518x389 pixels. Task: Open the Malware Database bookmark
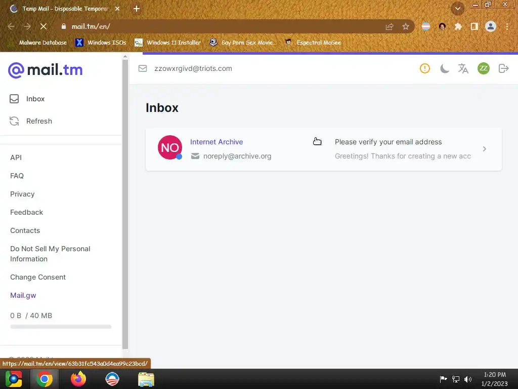pyautogui.click(x=37, y=43)
